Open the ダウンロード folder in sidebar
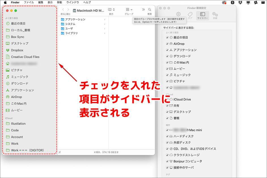This screenshot has height=178, width=267. (20, 84)
